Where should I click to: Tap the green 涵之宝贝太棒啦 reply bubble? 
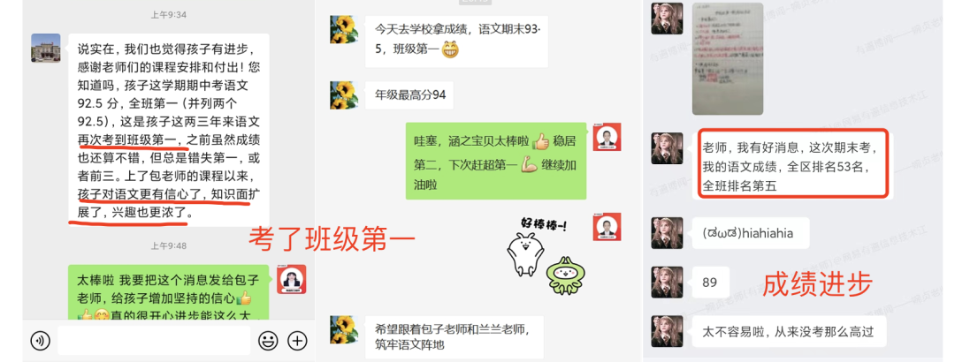click(x=496, y=162)
